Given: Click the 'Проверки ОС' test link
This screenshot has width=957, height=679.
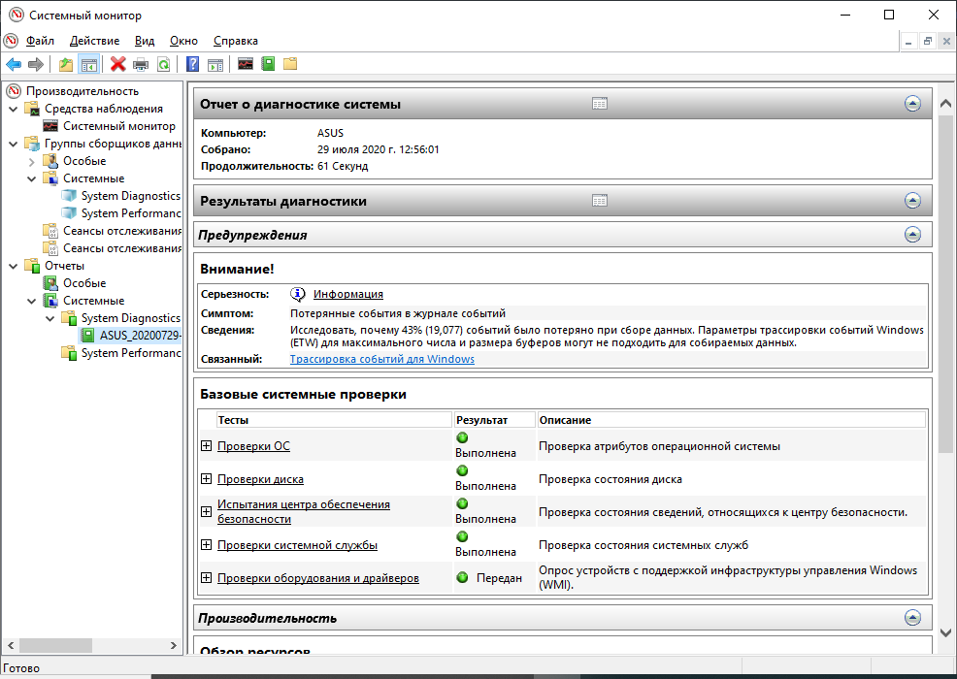Looking at the screenshot, I should click(x=253, y=446).
